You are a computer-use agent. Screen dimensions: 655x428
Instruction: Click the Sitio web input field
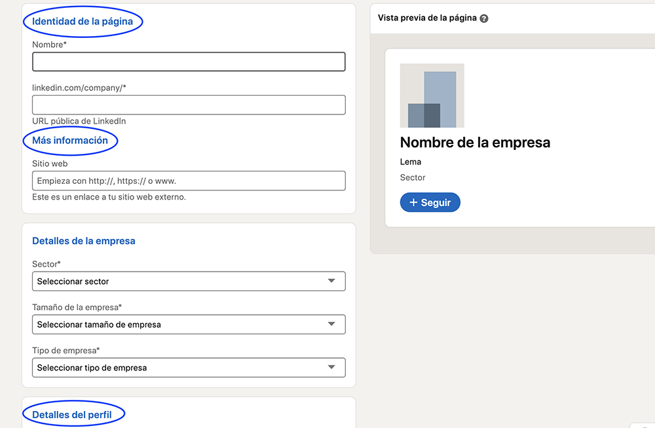coord(189,181)
